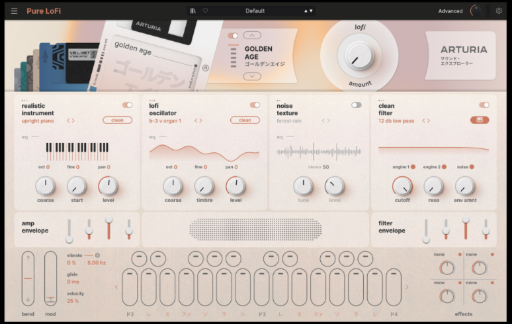Click the mod wheel strip
This screenshot has width=512, height=324.
tap(50, 278)
